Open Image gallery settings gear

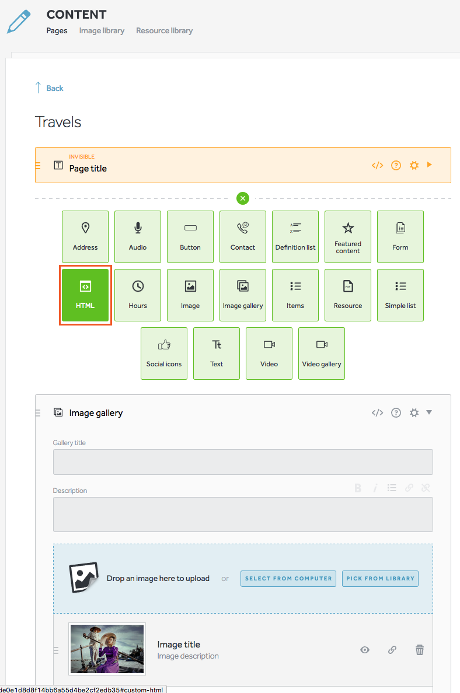coord(414,413)
